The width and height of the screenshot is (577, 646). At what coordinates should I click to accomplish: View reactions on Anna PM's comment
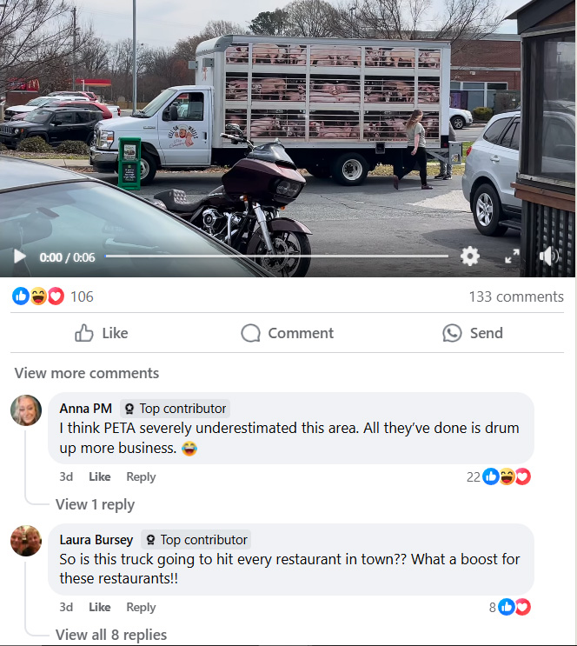click(x=498, y=476)
